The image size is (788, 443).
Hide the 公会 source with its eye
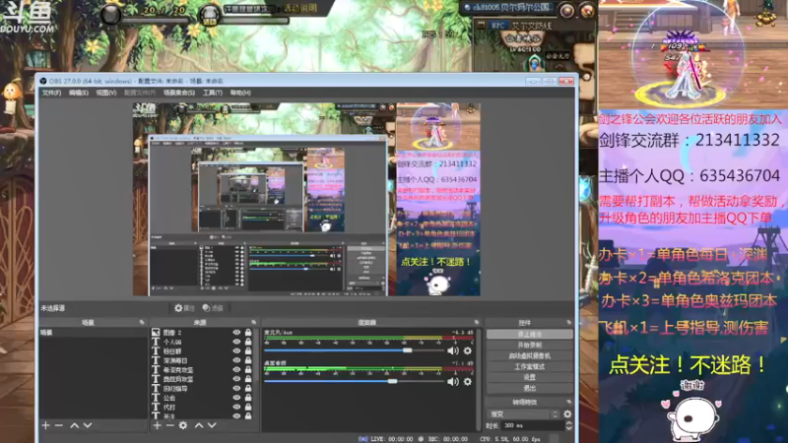(236, 398)
